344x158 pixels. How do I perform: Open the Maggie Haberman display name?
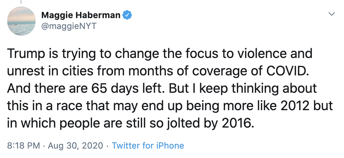81,15
